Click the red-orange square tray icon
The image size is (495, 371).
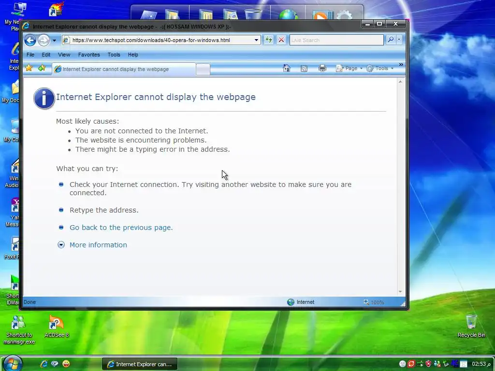(411, 364)
